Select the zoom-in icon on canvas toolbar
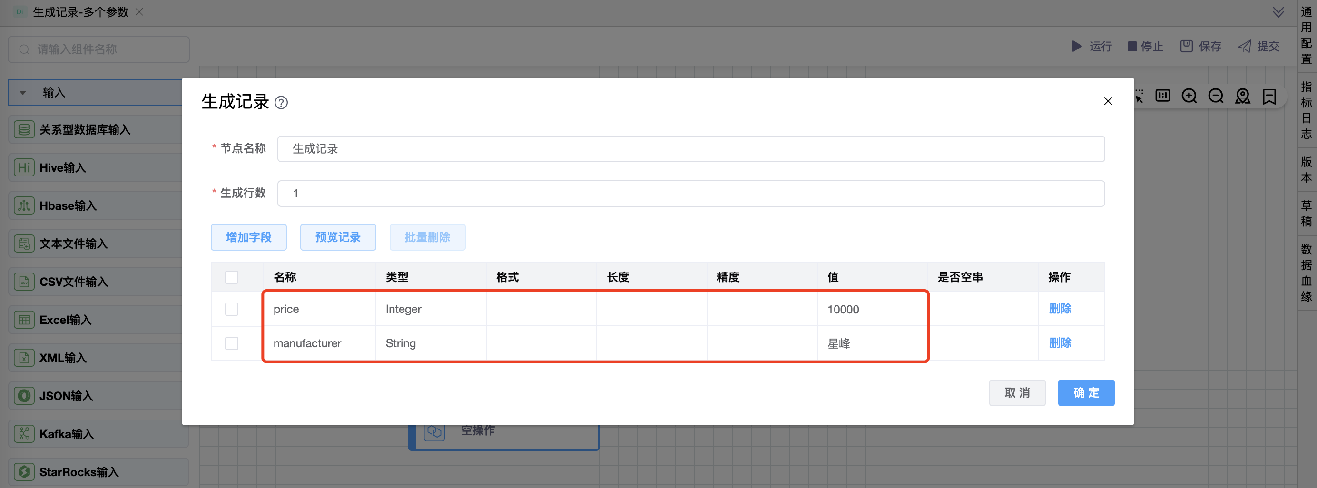This screenshot has height=488, width=1317. (x=1189, y=96)
